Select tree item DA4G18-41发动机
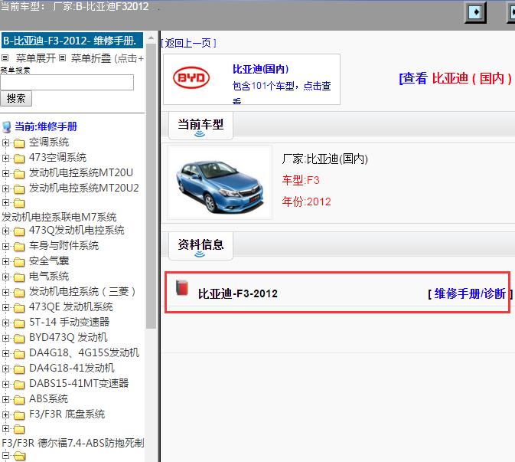The height and width of the screenshot is (462, 515). [72, 369]
